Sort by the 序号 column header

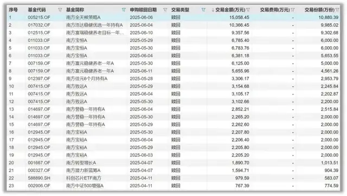click(13, 10)
